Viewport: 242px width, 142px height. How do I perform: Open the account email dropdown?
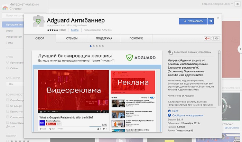217,4
